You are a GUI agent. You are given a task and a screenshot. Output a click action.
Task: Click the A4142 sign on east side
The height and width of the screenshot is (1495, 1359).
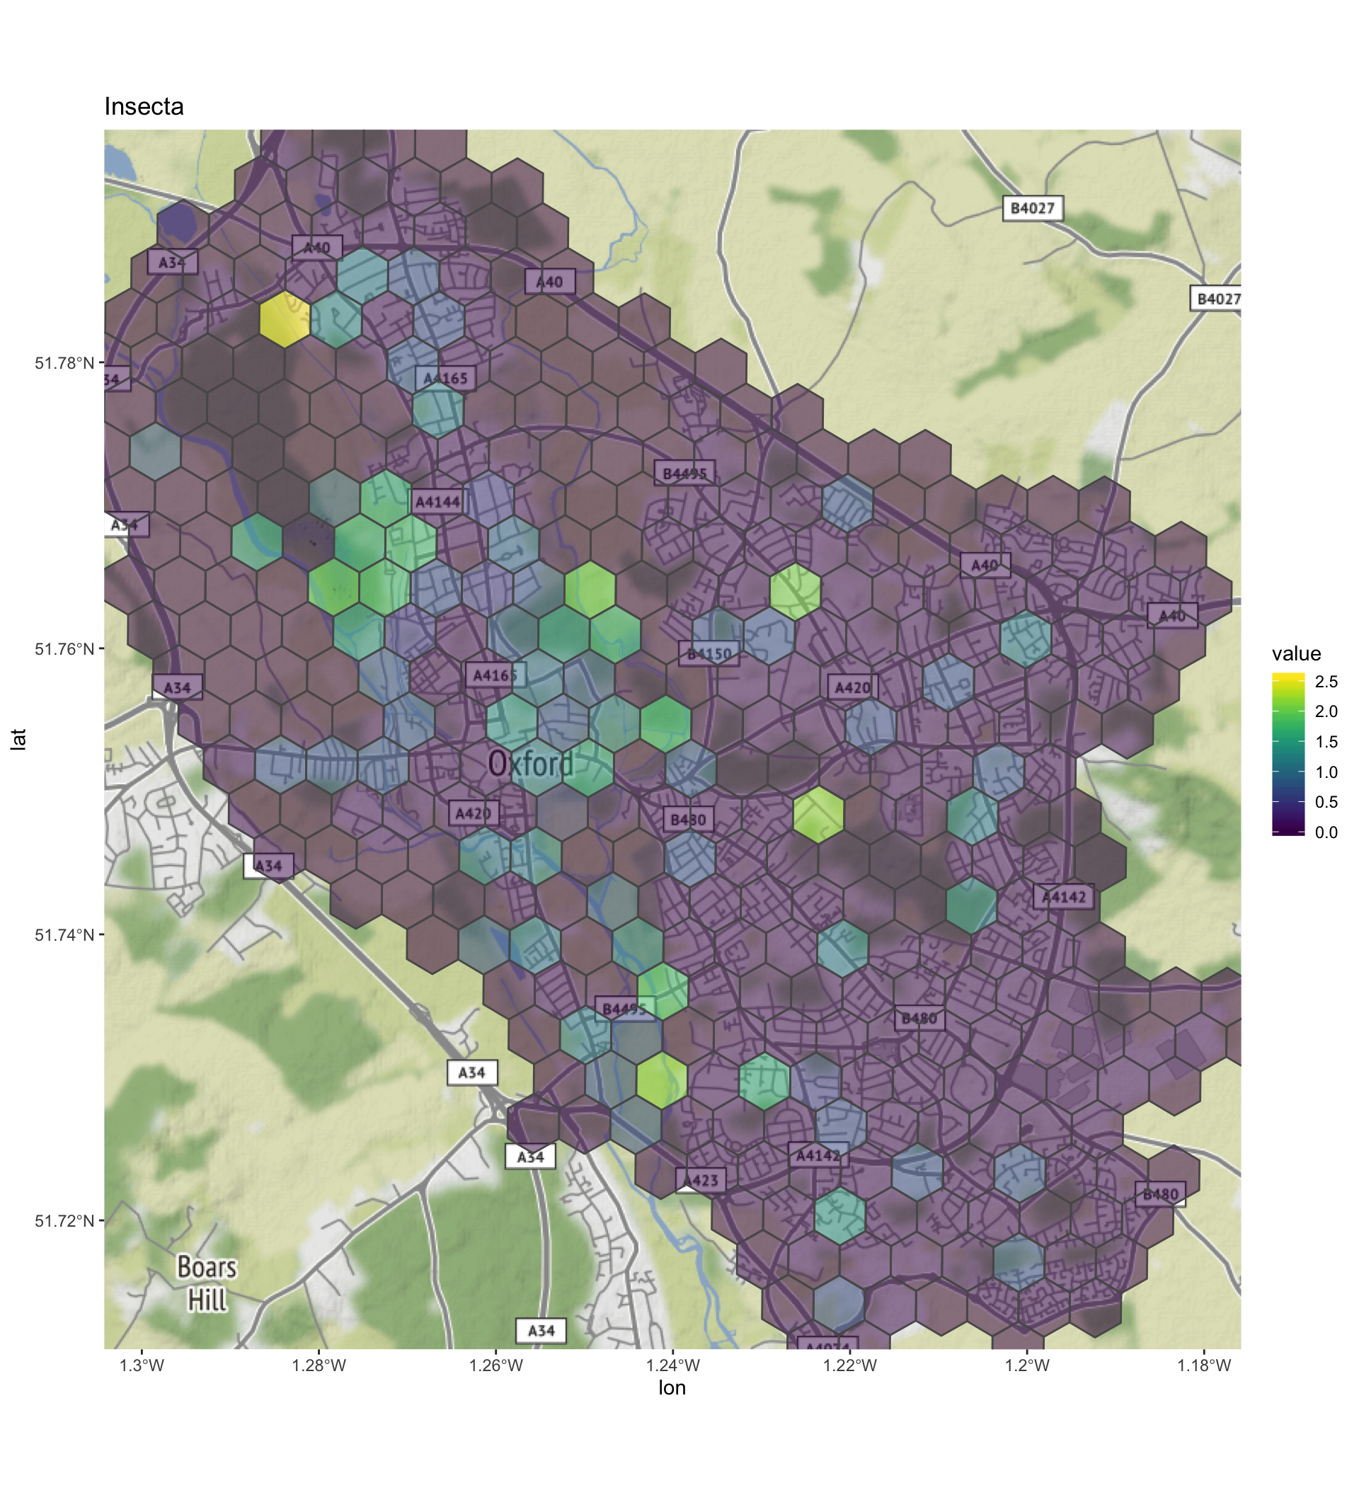[x=1063, y=898]
